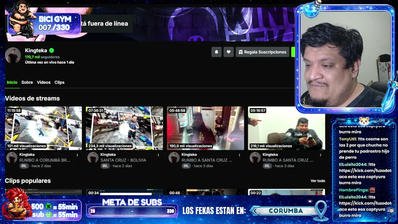Follow the channel with the heart icon
398x224 pixels.
point(229,52)
